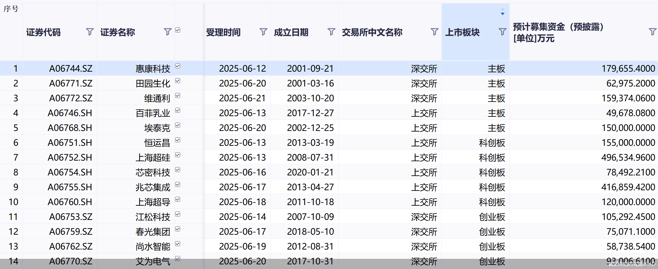Image resolution: width=658 pixels, height=269 pixels.
Task: Click the 成立日期 column header
Action: (291, 32)
